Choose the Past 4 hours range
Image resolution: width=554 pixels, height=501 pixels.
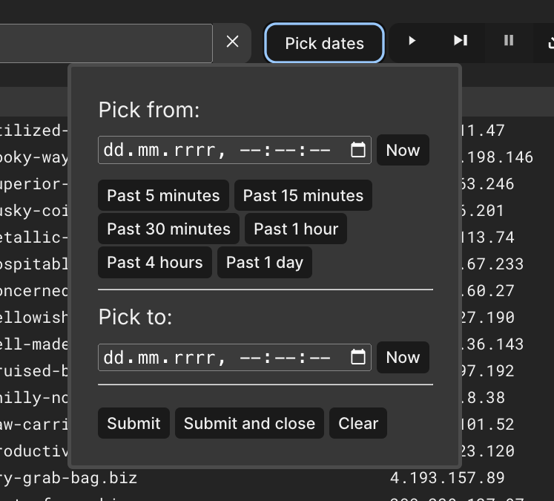pos(154,263)
